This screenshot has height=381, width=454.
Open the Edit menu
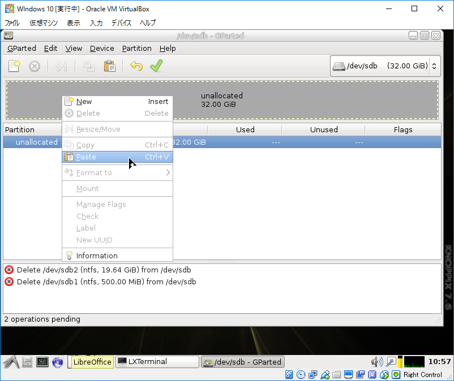[x=51, y=48]
